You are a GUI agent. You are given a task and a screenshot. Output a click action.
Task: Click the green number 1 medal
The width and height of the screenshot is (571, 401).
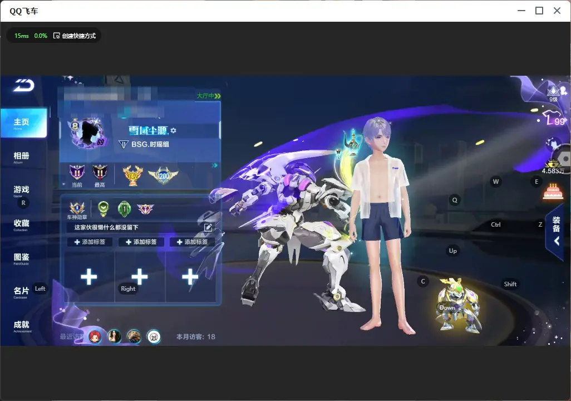[x=125, y=208]
